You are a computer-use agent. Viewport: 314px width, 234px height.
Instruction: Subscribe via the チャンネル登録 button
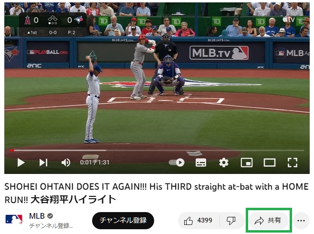(x=123, y=220)
